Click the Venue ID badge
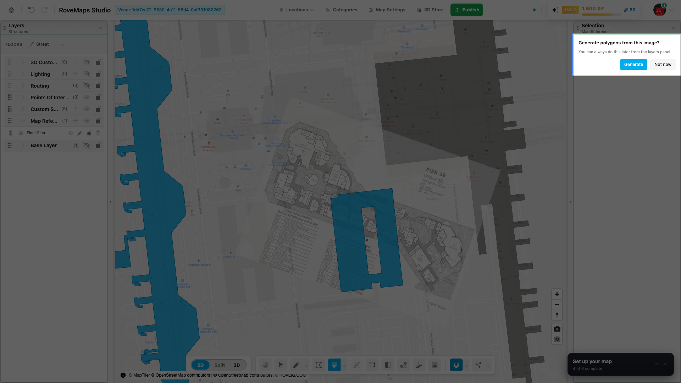 (170, 10)
